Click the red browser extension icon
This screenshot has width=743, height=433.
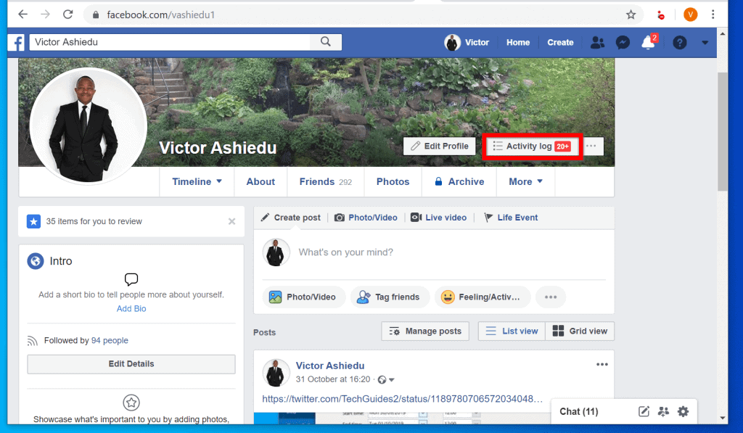[660, 15]
